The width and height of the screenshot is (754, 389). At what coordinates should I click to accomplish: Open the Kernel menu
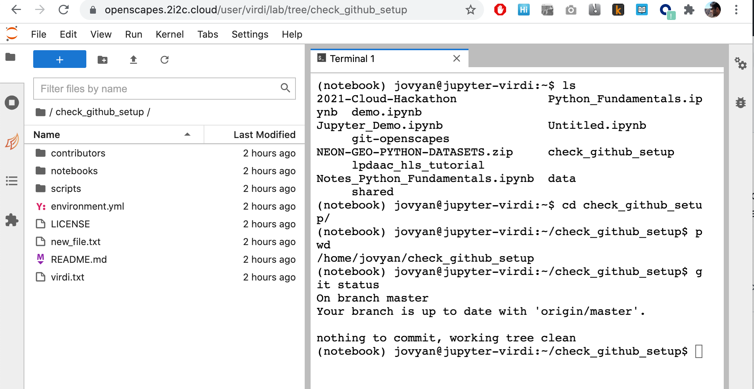point(169,34)
